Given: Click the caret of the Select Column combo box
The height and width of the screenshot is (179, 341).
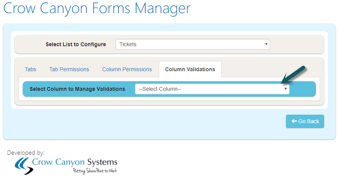Looking at the screenshot, I should (x=285, y=89).
